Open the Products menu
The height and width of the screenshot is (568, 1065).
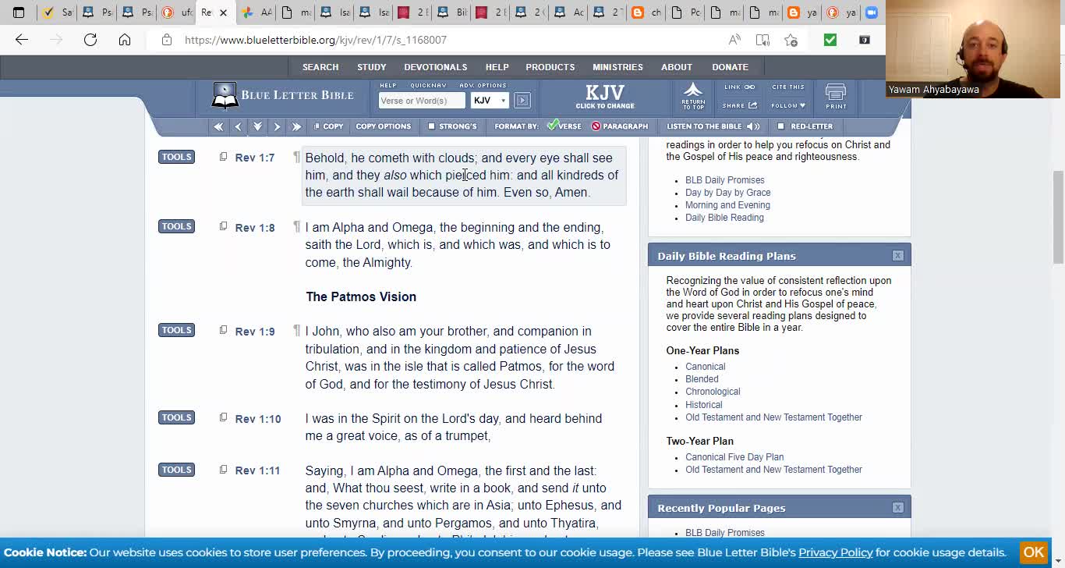point(550,67)
